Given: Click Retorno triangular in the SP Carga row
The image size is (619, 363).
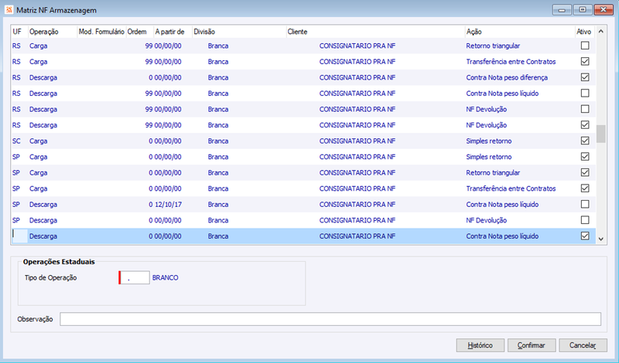Looking at the screenshot, I should 493,172.
